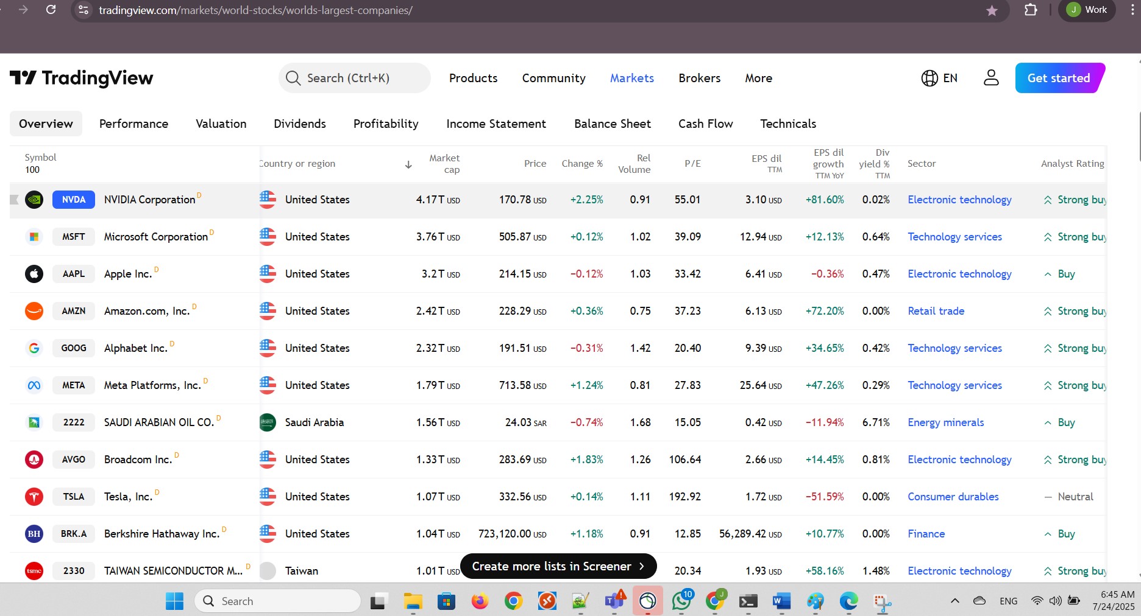The width and height of the screenshot is (1141, 616).
Task: Open the Retail trade sector link
Action: click(x=936, y=311)
